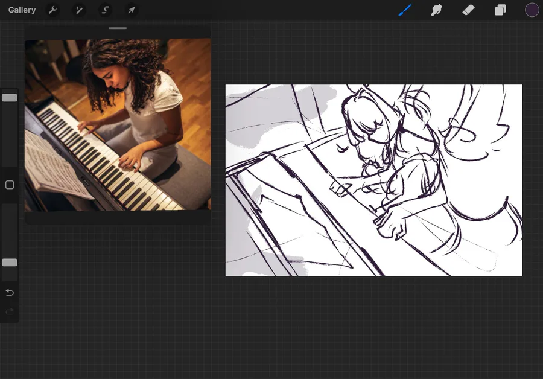
Task: Open the Actions wrench menu
Action: (52, 10)
